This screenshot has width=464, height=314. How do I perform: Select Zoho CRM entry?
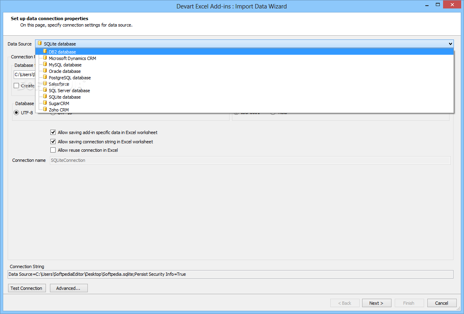pos(244,109)
